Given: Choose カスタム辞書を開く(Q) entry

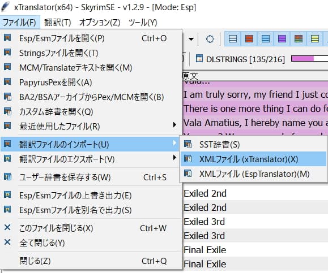Looking at the screenshot, I should [91, 112].
